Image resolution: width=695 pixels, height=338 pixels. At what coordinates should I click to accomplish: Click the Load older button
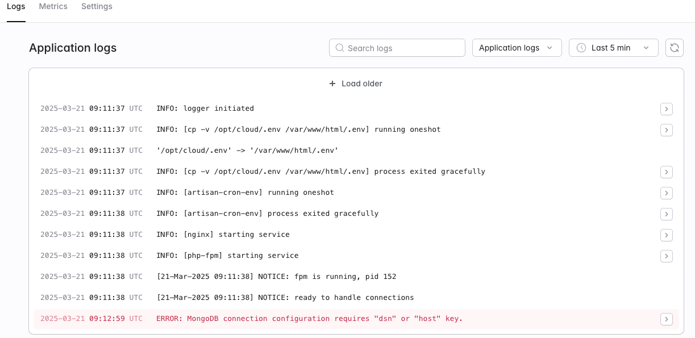(356, 84)
